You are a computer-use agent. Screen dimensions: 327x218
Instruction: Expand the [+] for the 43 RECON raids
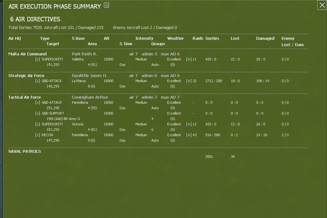189,135
